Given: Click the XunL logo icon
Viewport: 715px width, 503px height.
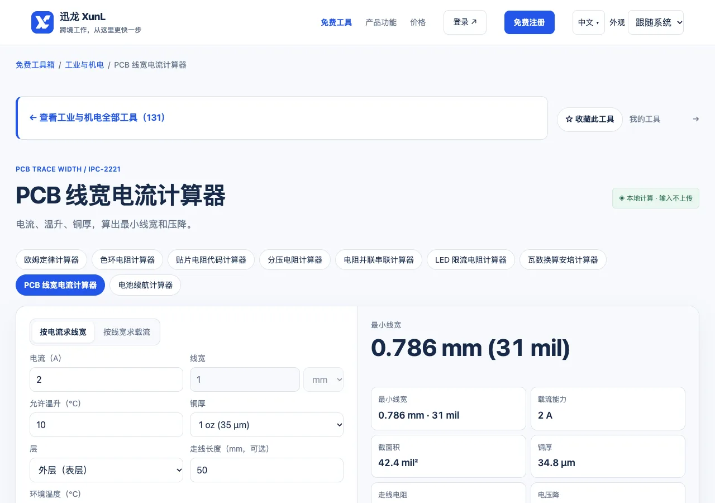Looking at the screenshot, I should click(42, 22).
